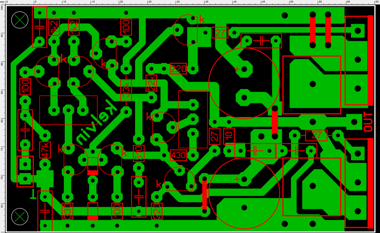Image resolution: width=380 pixels, height=233 pixels.
Task: Click the red bar of upper output connector
Action: tap(370, 60)
